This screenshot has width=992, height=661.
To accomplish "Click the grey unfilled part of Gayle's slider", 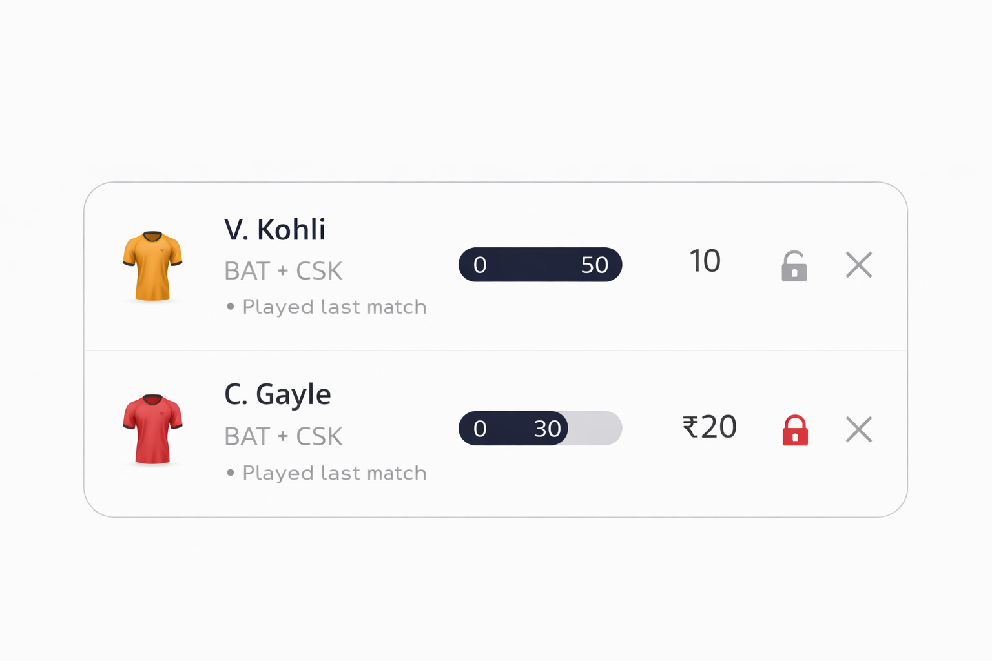I will (595, 429).
